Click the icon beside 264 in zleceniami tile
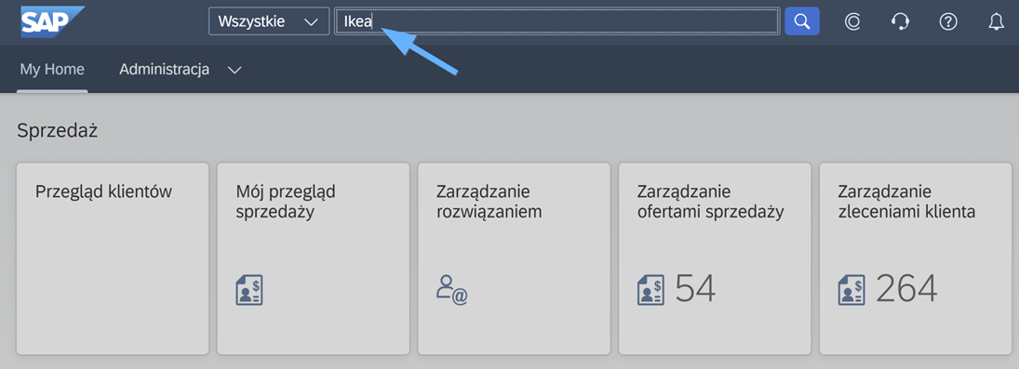This screenshot has height=369, width=1019. [x=851, y=290]
